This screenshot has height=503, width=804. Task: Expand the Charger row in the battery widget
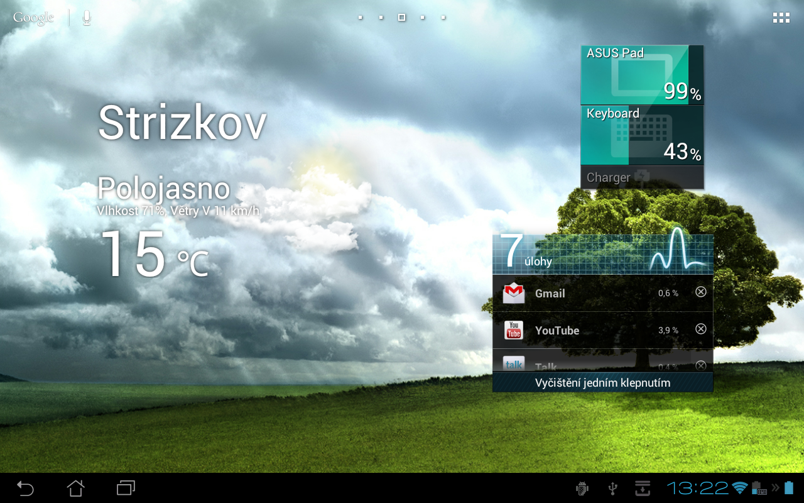(642, 177)
